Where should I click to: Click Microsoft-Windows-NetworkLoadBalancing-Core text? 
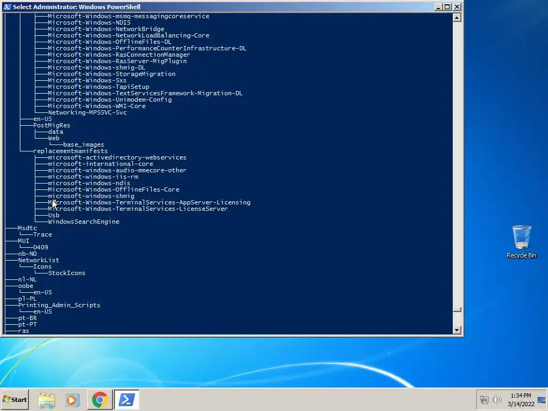128,35
